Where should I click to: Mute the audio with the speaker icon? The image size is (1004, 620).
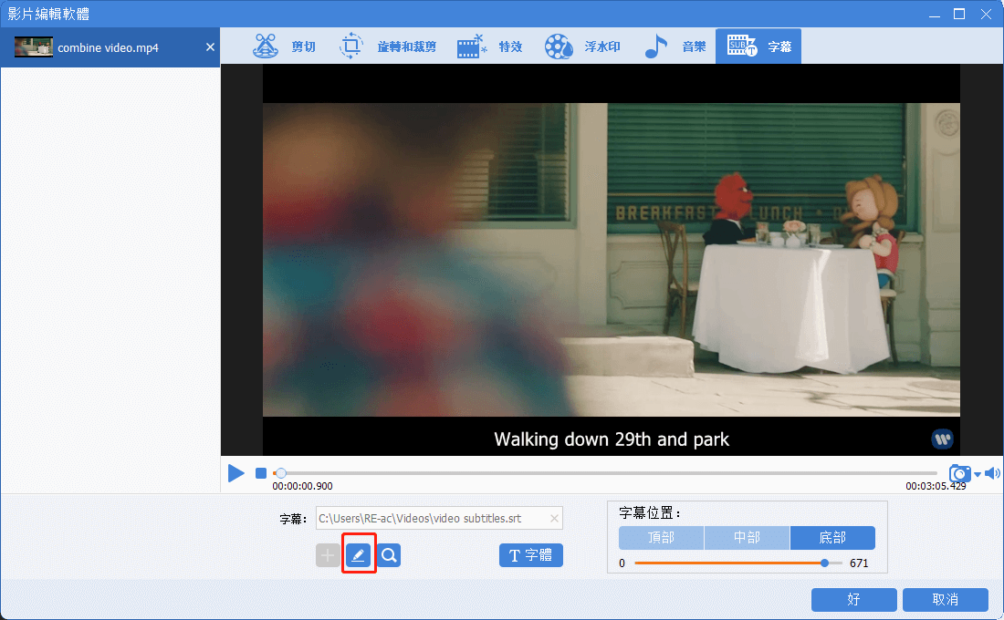992,473
